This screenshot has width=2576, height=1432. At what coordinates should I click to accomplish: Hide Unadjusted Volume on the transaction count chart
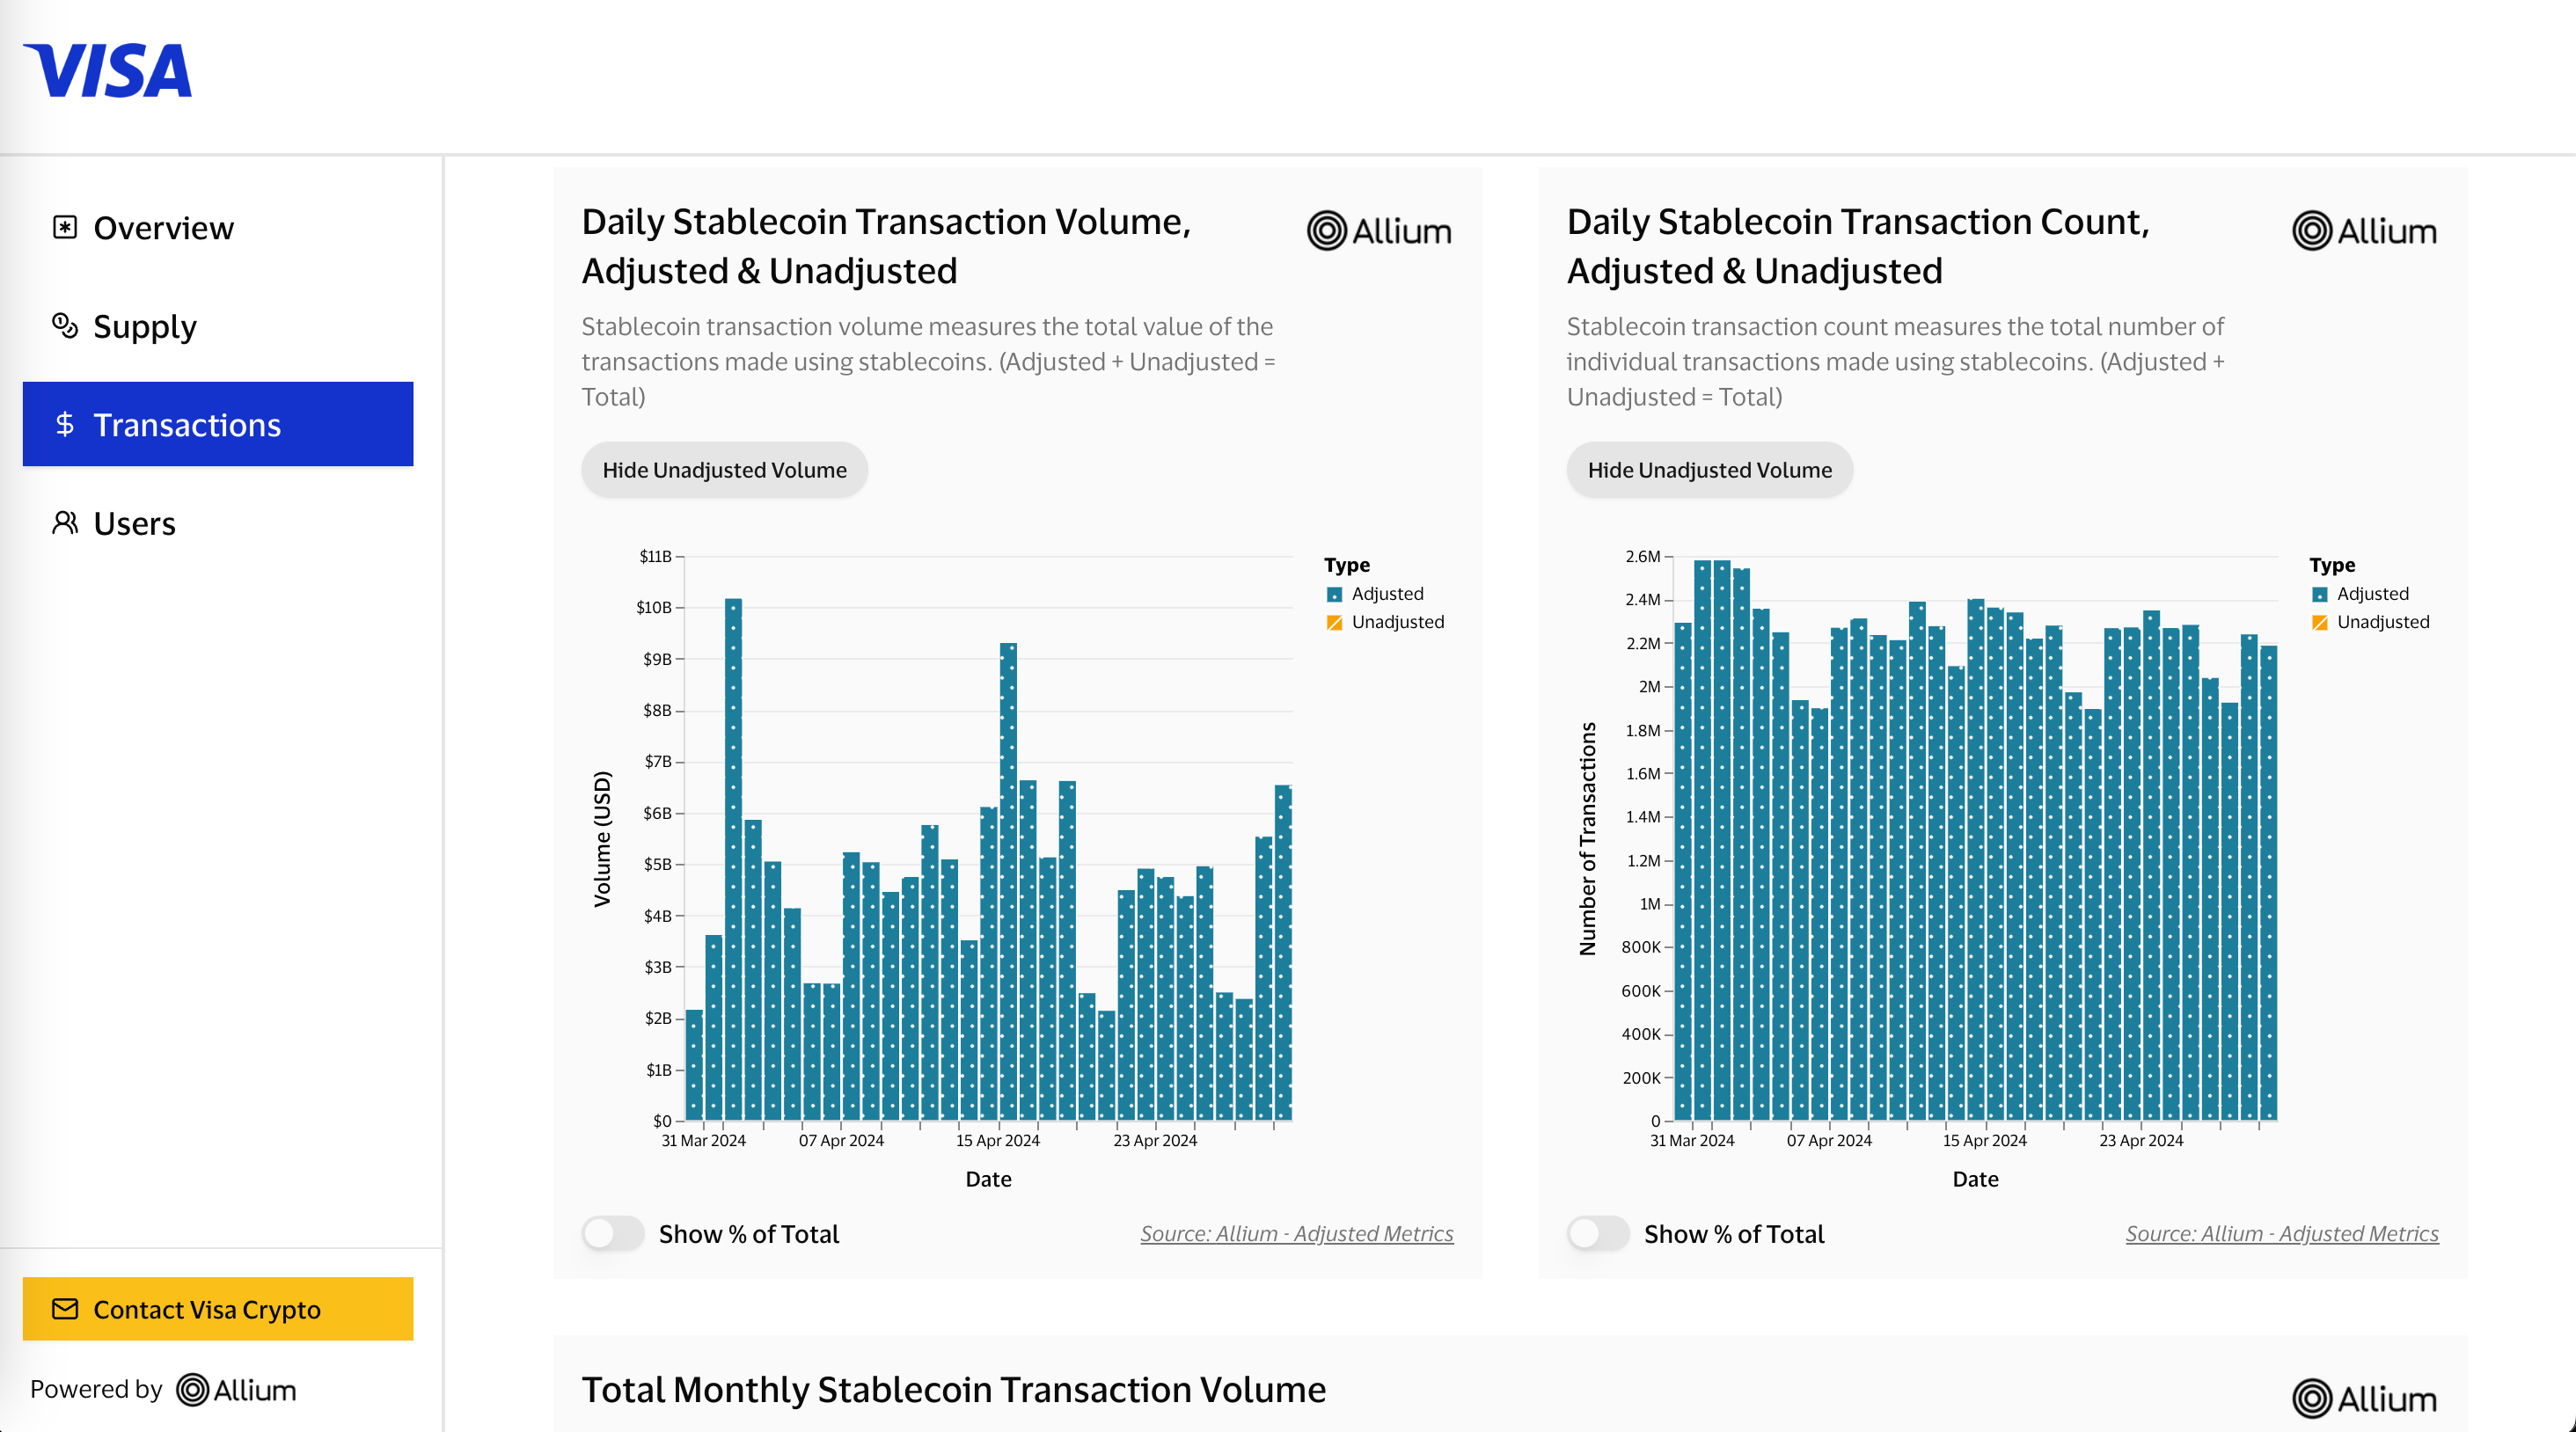[1709, 470]
